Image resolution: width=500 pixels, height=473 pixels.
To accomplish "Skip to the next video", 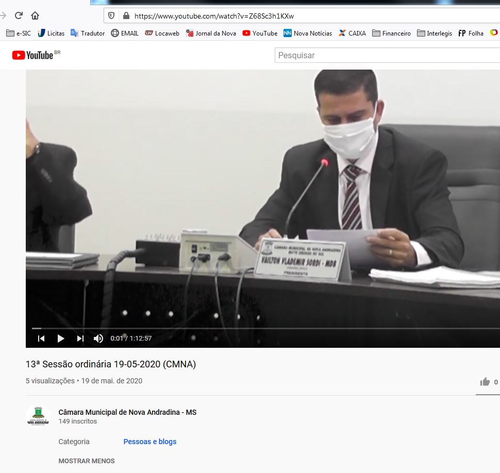I will coord(80,339).
